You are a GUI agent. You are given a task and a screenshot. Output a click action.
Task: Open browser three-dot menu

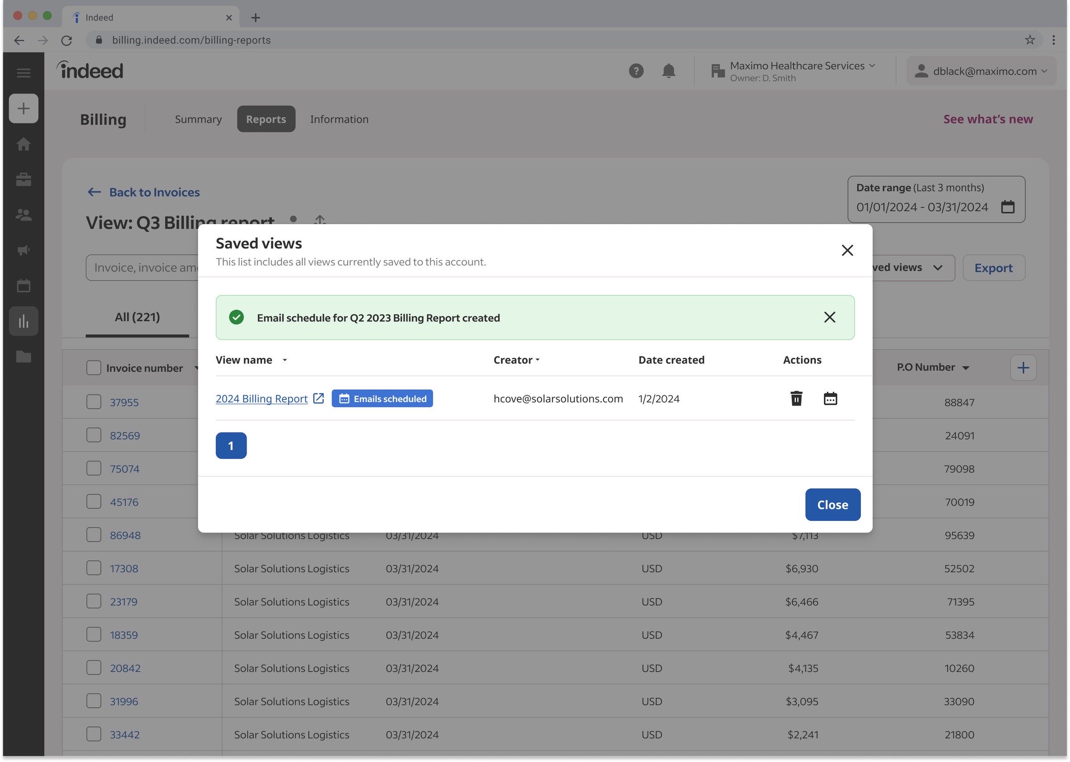(1054, 40)
